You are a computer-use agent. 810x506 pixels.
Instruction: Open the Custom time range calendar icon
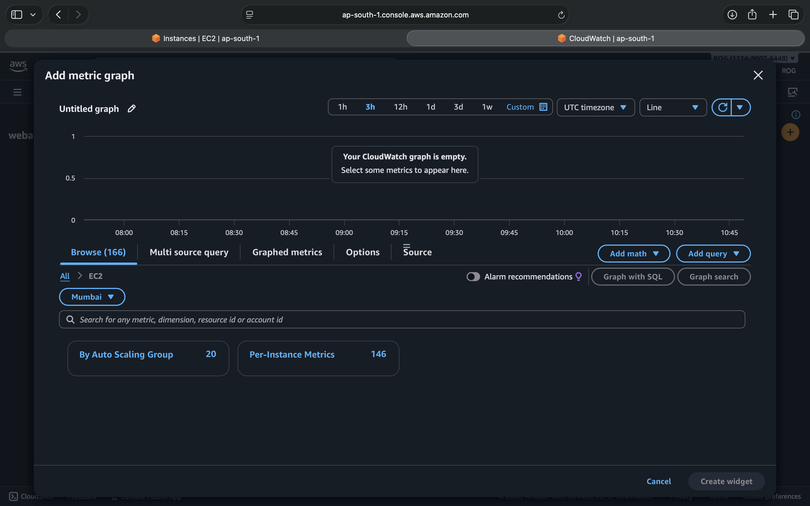tap(543, 107)
